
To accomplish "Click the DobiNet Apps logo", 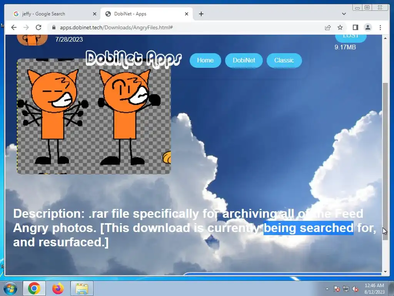I will (x=134, y=59).
